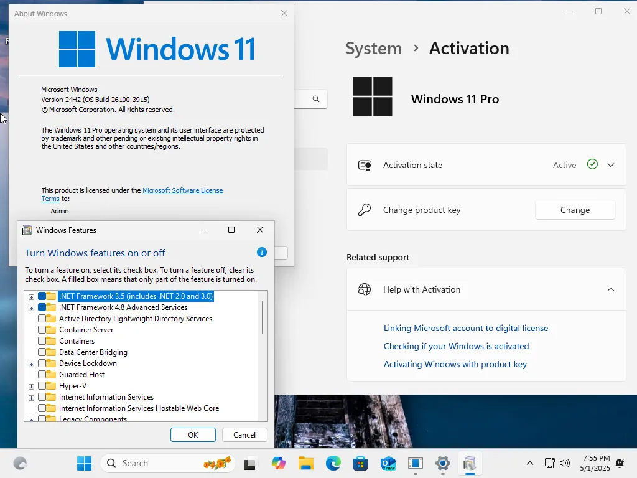Image resolution: width=637 pixels, height=478 pixels.
Task: Check Active Directory Lightweight Directory Services
Action: [x=42, y=318]
